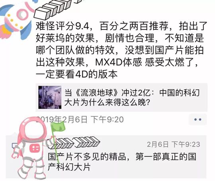Viewport: 215px width, 181px height.
Task: Tap the comment bubble icon beside the astronaut
Action: (x=15, y=146)
